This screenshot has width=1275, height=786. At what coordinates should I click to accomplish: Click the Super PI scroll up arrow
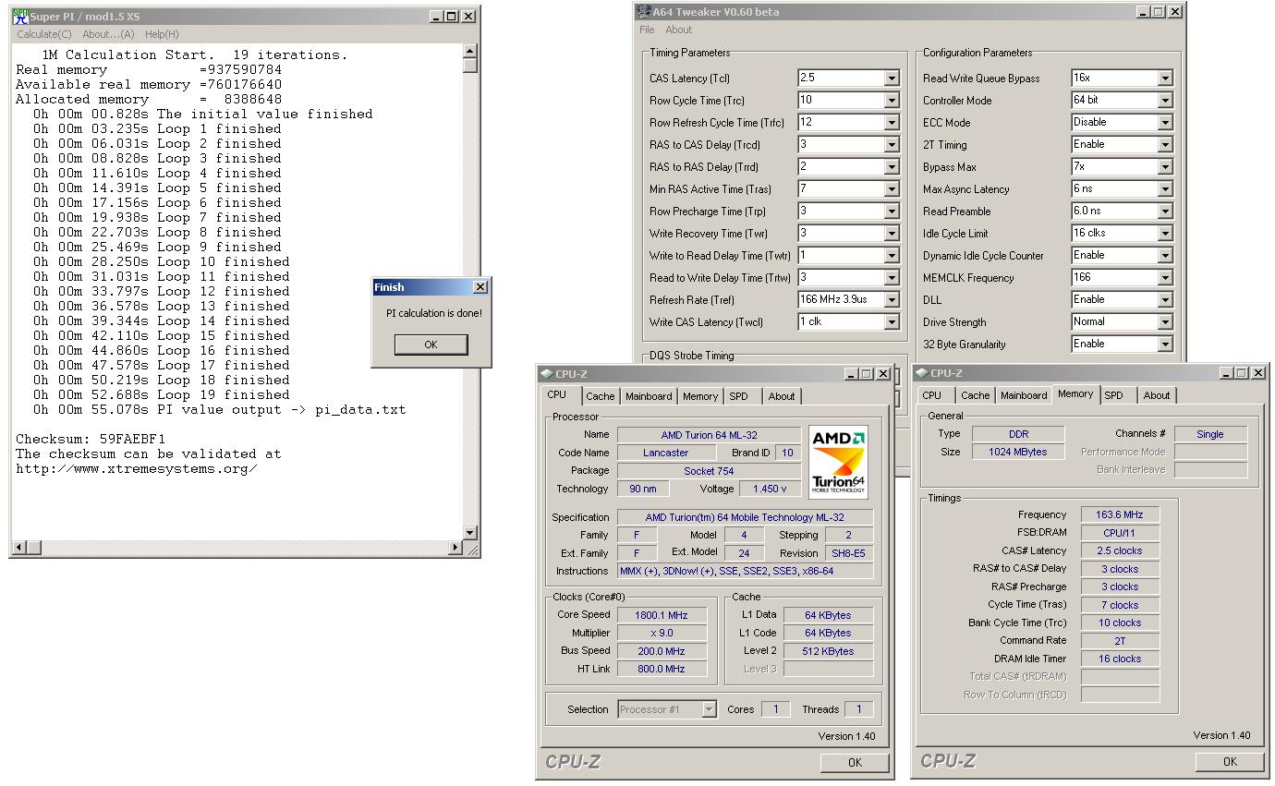469,52
